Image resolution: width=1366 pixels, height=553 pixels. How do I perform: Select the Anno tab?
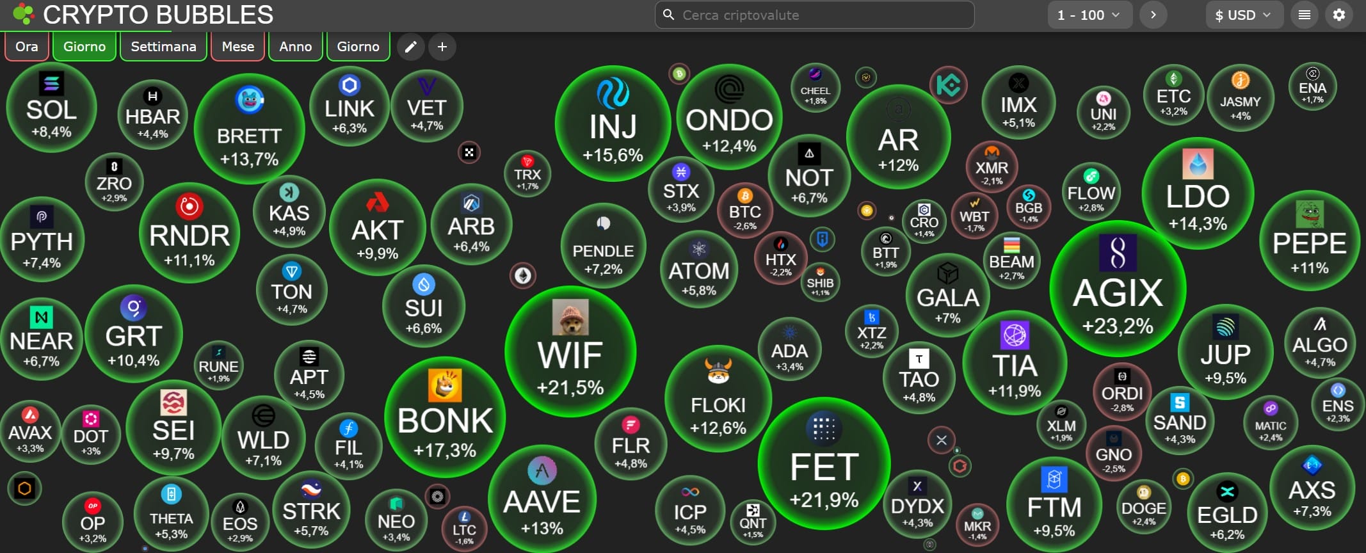point(295,47)
